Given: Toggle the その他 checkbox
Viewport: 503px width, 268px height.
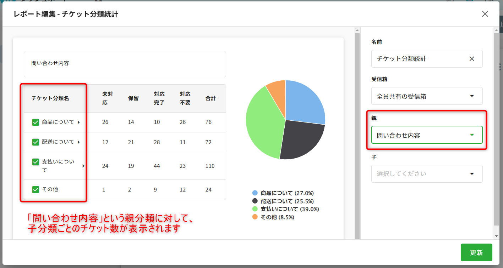Looking at the screenshot, I should pyautogui.click(x=35, y=189).
